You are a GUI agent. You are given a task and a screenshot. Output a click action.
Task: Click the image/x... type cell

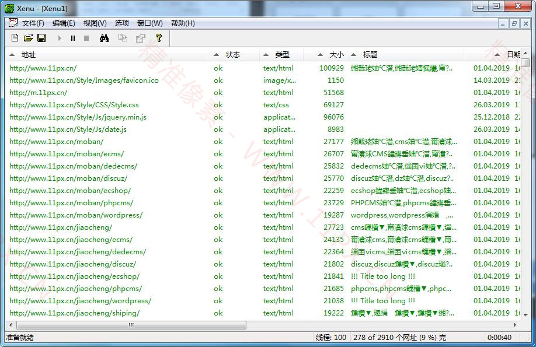pyautogui.click(x=280, y=80)
